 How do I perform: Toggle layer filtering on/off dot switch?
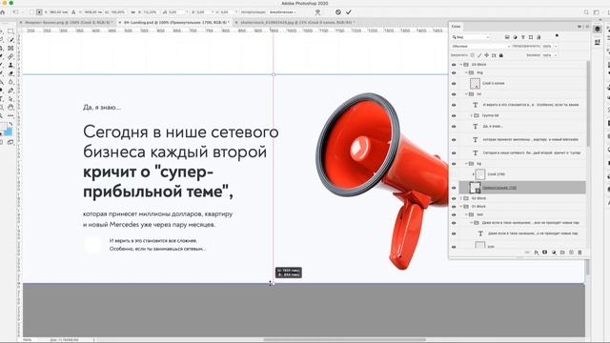557,36
